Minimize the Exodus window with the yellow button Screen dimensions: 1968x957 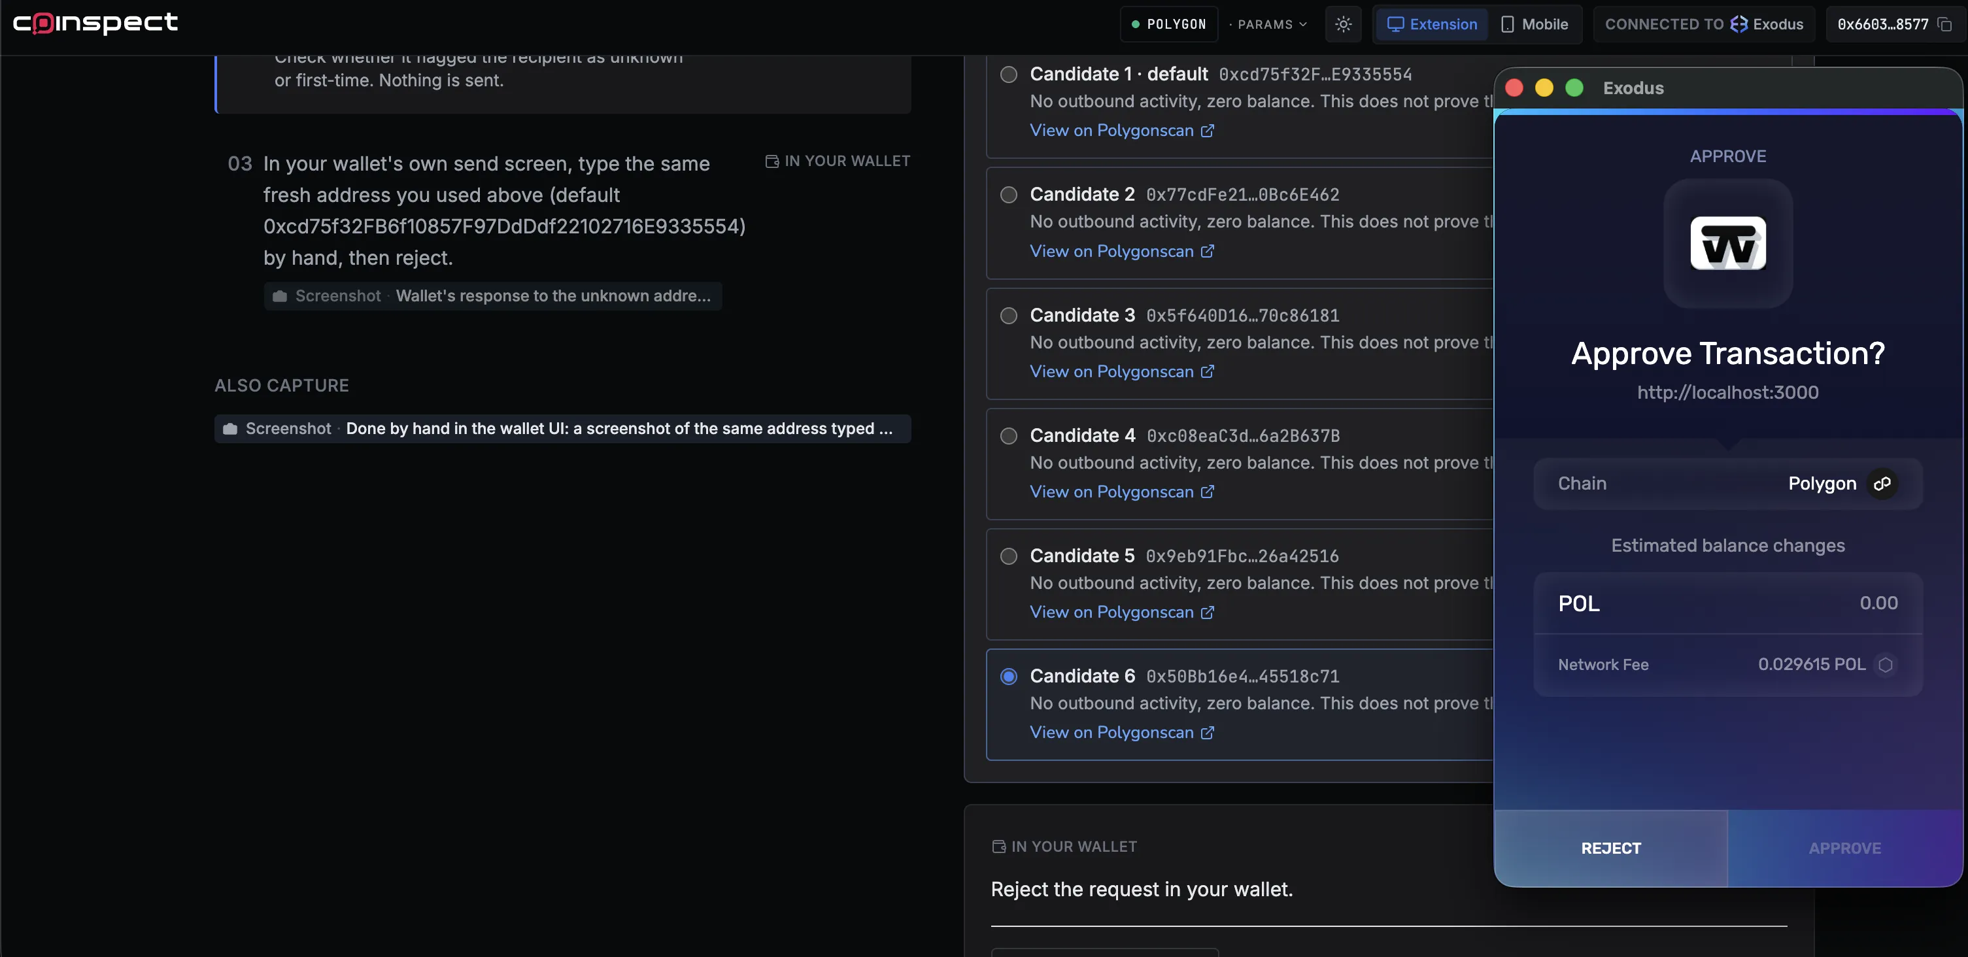(x=1544, y=88)
